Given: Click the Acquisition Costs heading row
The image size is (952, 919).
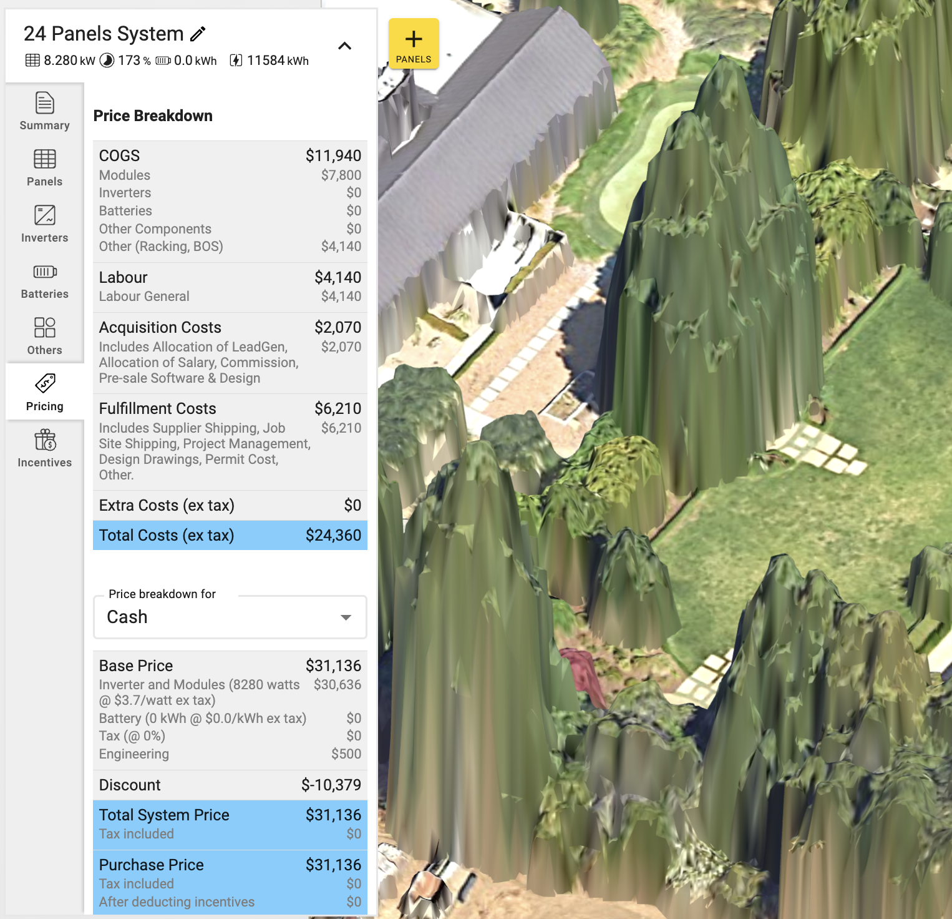Looking at the screenshot, I should pyautogui.click(x=230, y=327).
